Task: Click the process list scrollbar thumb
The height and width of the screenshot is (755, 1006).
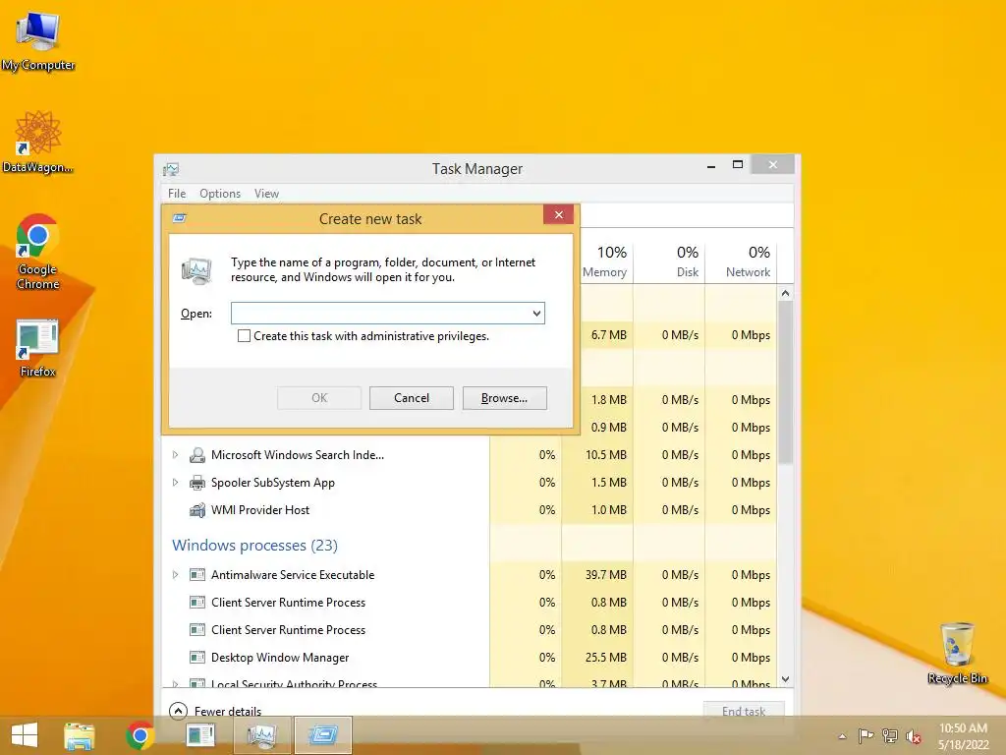Action: [x=785, y=382]
